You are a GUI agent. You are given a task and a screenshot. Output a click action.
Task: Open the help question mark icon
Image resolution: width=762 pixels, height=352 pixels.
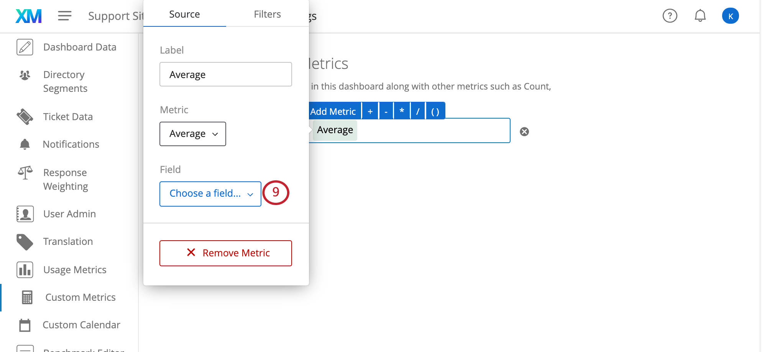click(670, 16)
